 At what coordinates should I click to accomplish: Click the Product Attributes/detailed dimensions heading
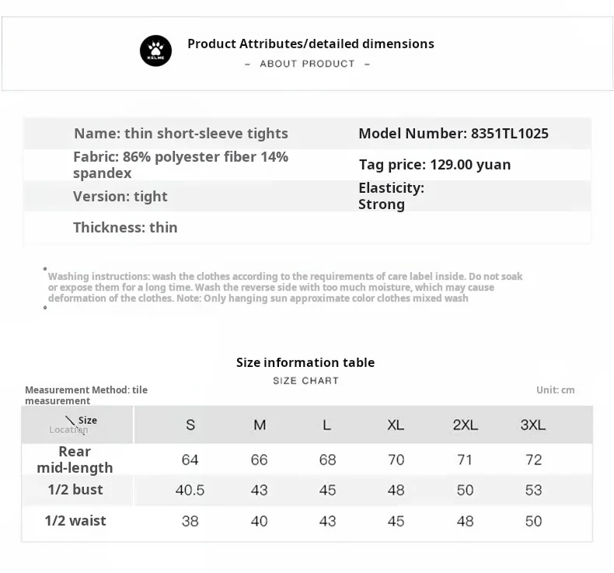310,44
